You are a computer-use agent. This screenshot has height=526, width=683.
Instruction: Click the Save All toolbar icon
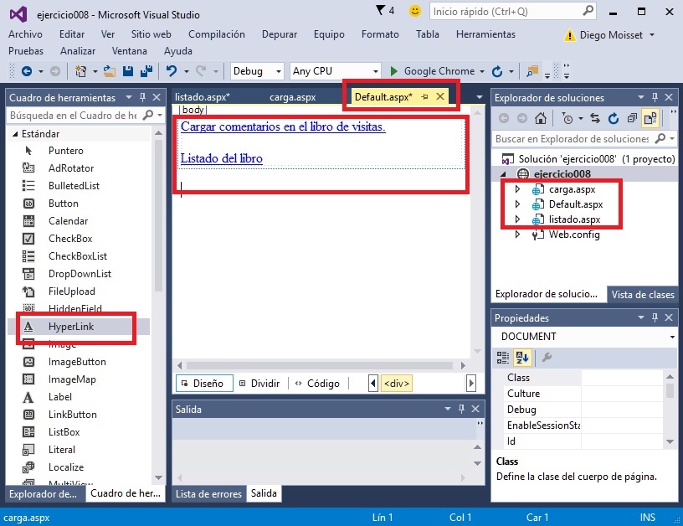pyautogui.click(x=146, y=71)
